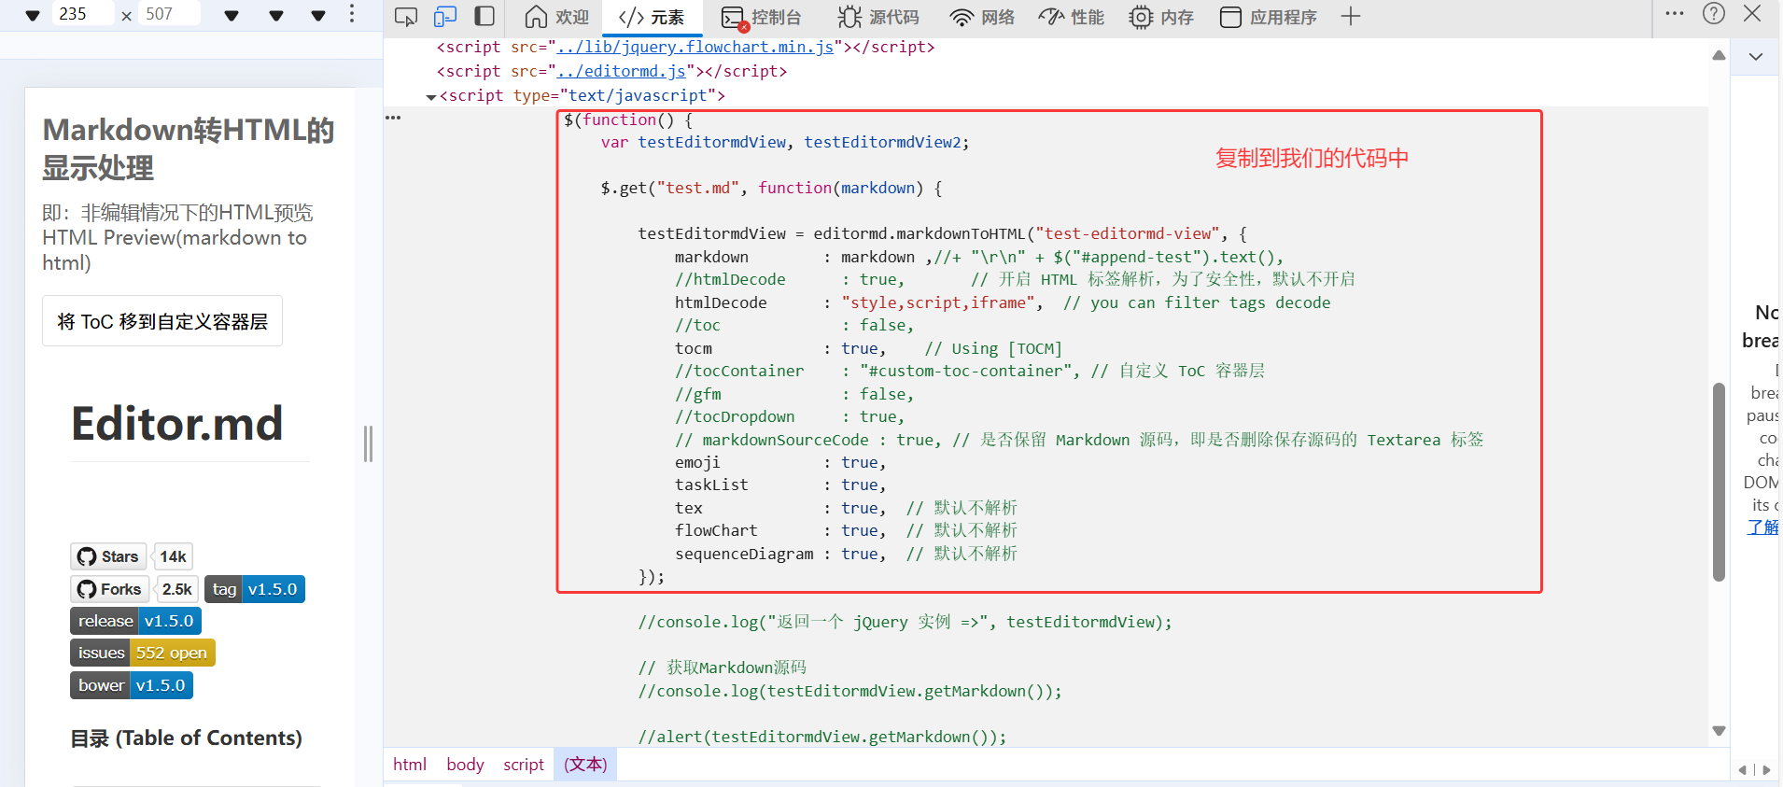Image resolution: width=1783 pixels, height=787 pixels.
Task: Open the DevTools three-dot customize menu
Action: 1675,14
